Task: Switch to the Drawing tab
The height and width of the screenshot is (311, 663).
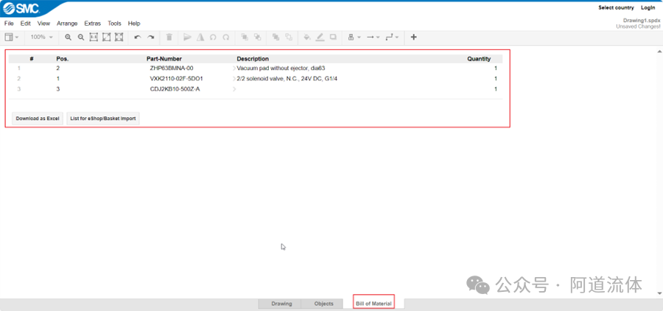Action: (x=281, y=304)
